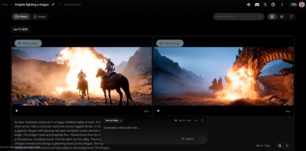Click the Veo 3 - Fast label chip
306x151 pixels.
263,145
